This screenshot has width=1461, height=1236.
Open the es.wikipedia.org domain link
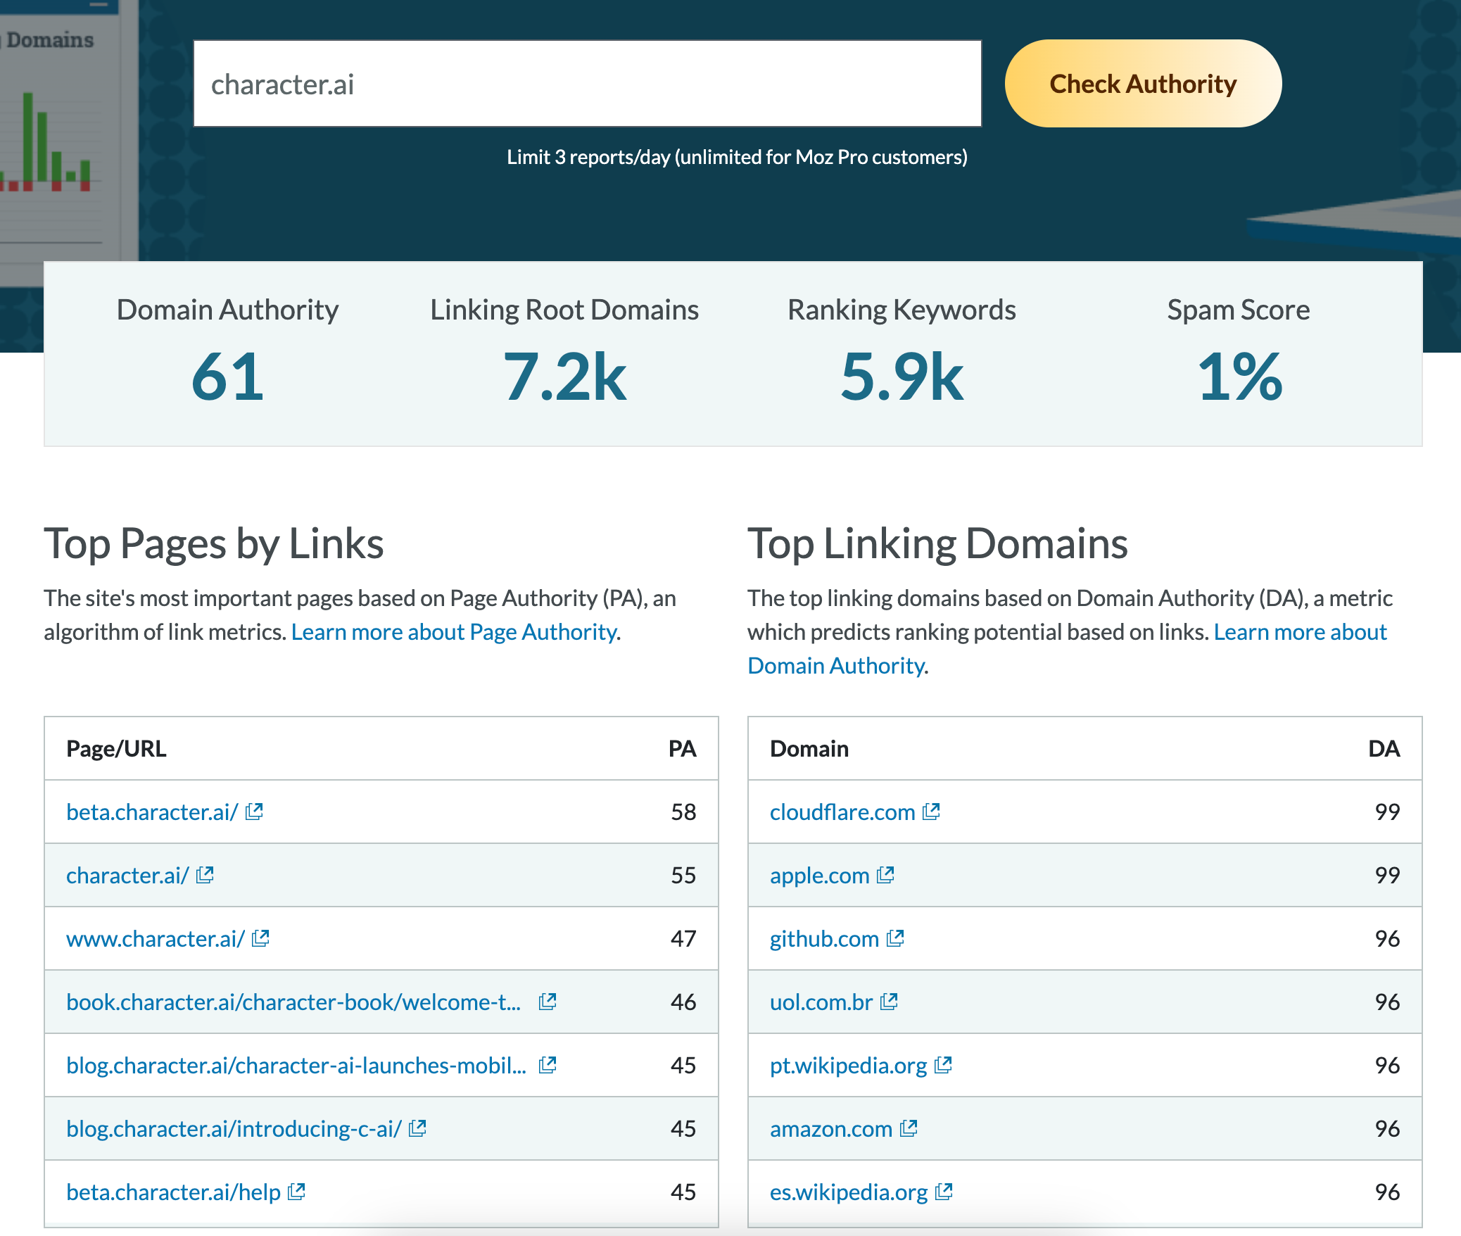pyautogui.click(x=849, y=1192)
